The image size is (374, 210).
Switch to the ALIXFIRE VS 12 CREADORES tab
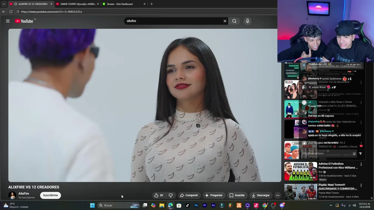30,4
